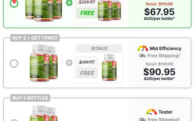Image resolution: width=194 pixels, height=121 pixels.
Task: Click the free bonus bottle image in middle package
Action: (x=109, y=67)
